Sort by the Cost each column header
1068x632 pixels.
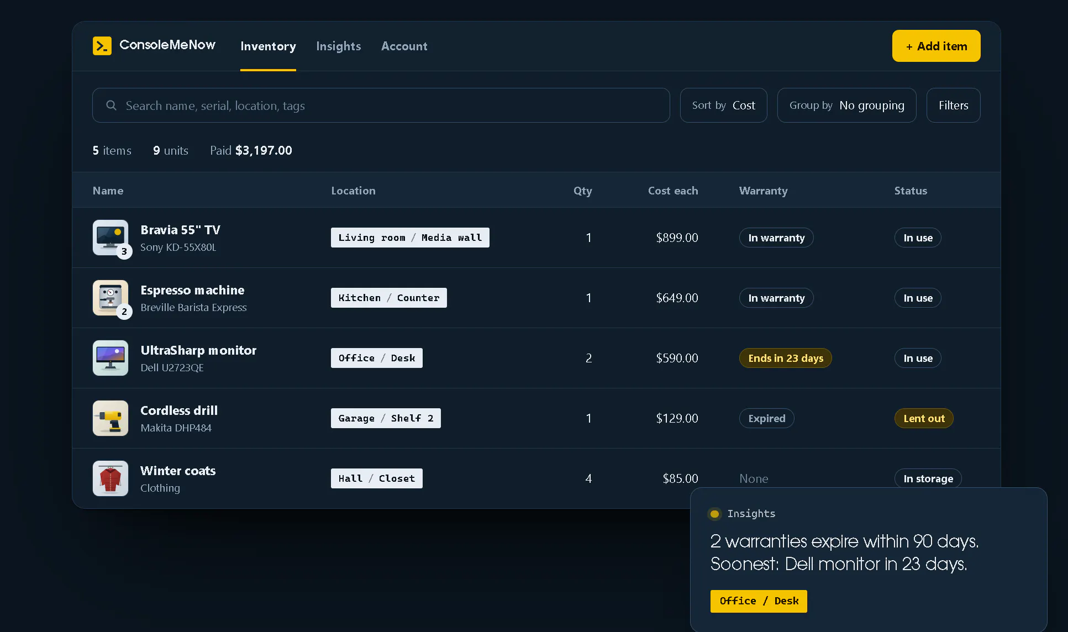[x=672, y=191]
